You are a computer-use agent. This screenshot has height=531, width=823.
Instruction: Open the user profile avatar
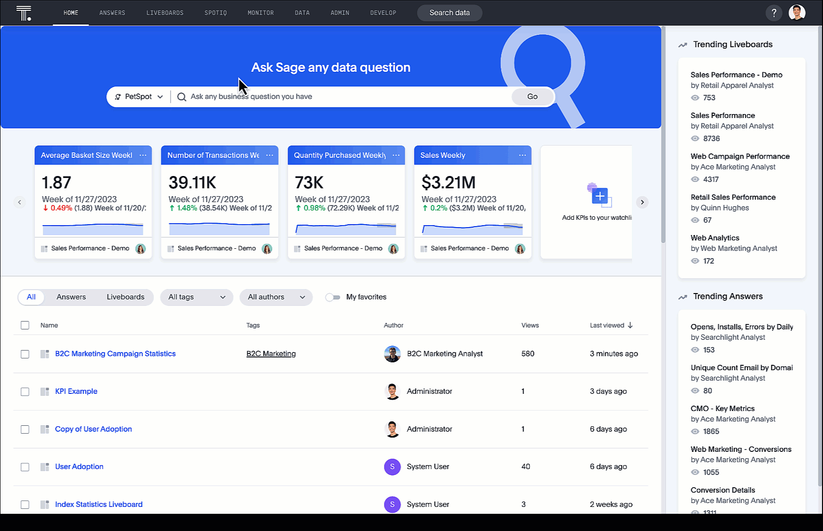click(796, 13)
